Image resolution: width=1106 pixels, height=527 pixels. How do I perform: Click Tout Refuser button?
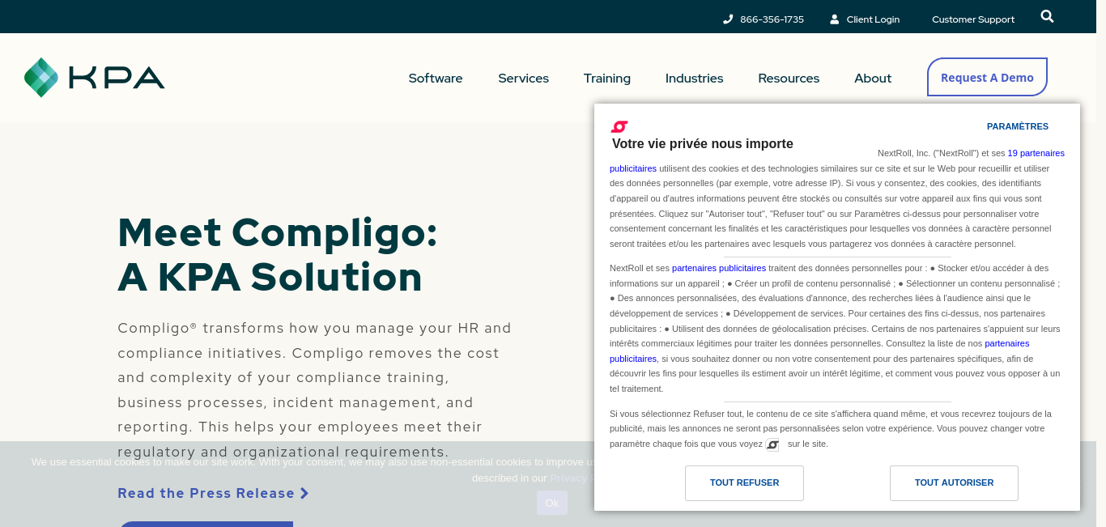[744, 482]
